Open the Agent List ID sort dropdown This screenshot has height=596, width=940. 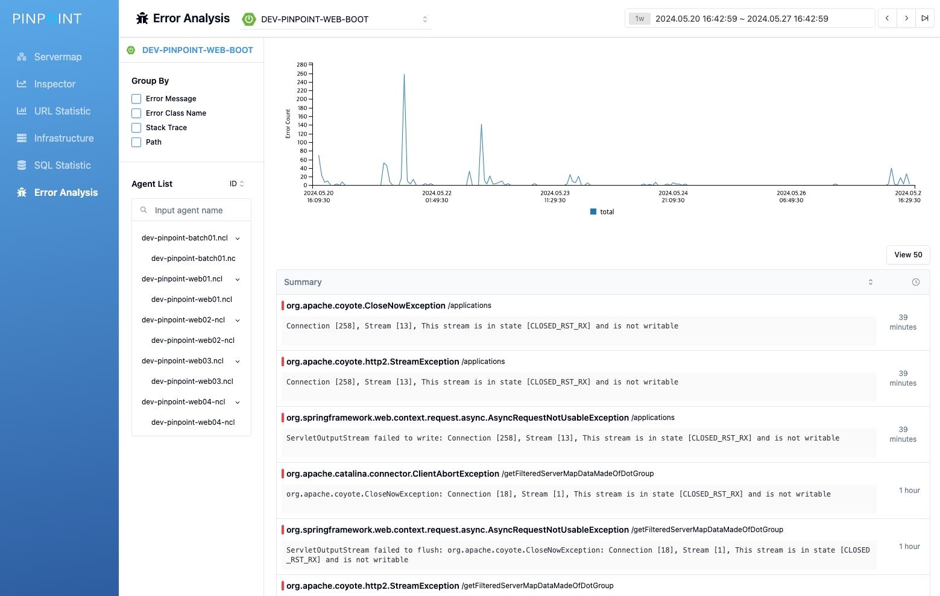point(236,184)
